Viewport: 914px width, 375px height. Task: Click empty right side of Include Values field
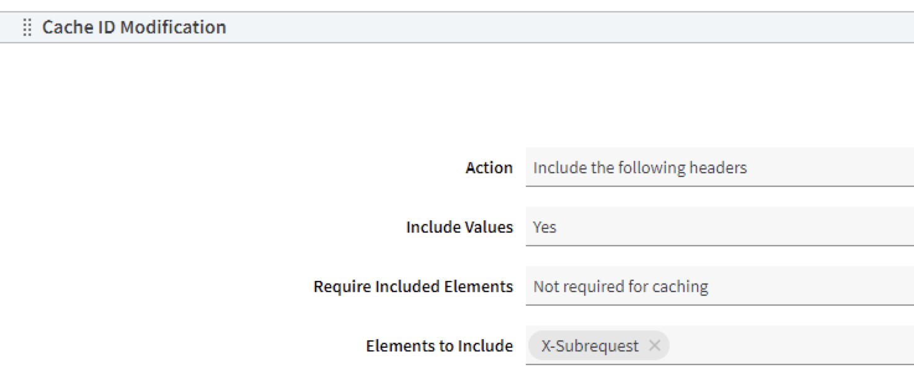click(856, 227)
